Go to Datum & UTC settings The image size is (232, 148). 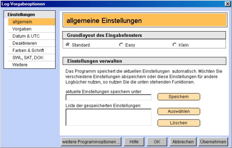pyautogui.click(x=32, y=36)
